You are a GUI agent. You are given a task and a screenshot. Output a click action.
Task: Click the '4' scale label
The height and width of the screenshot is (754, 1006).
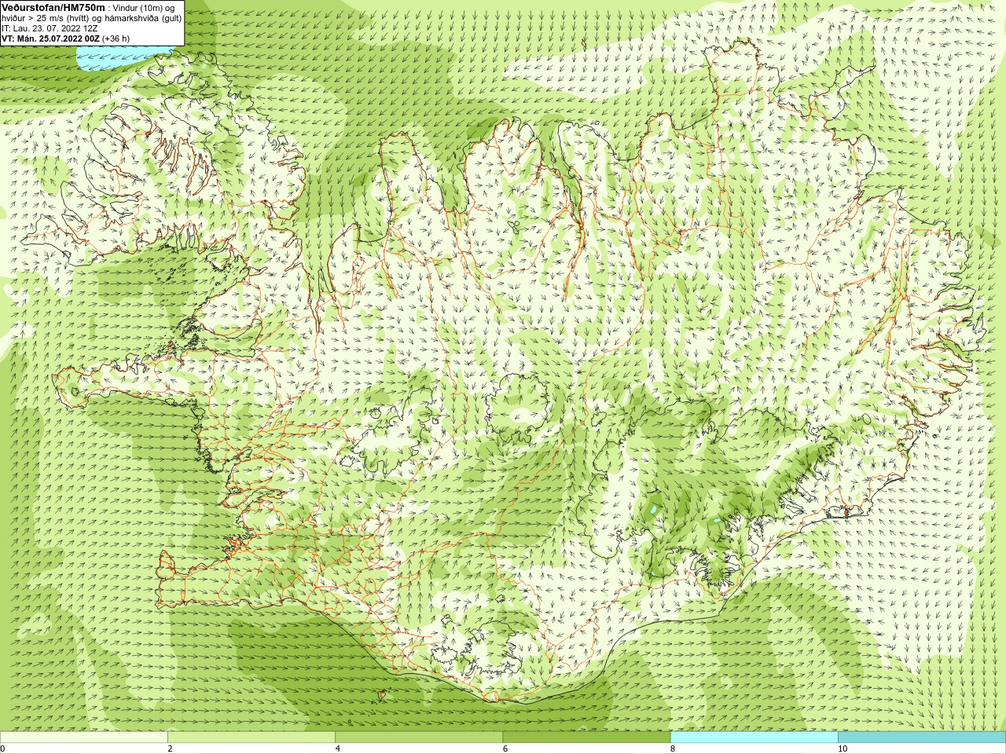click(337, 749)
